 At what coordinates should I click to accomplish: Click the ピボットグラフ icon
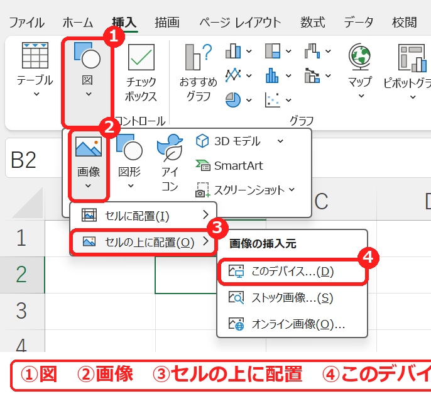[412, 58]
